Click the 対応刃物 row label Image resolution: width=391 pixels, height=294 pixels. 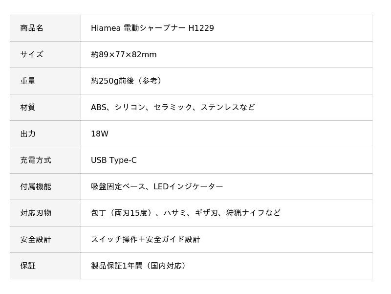[x=36, y=213]
